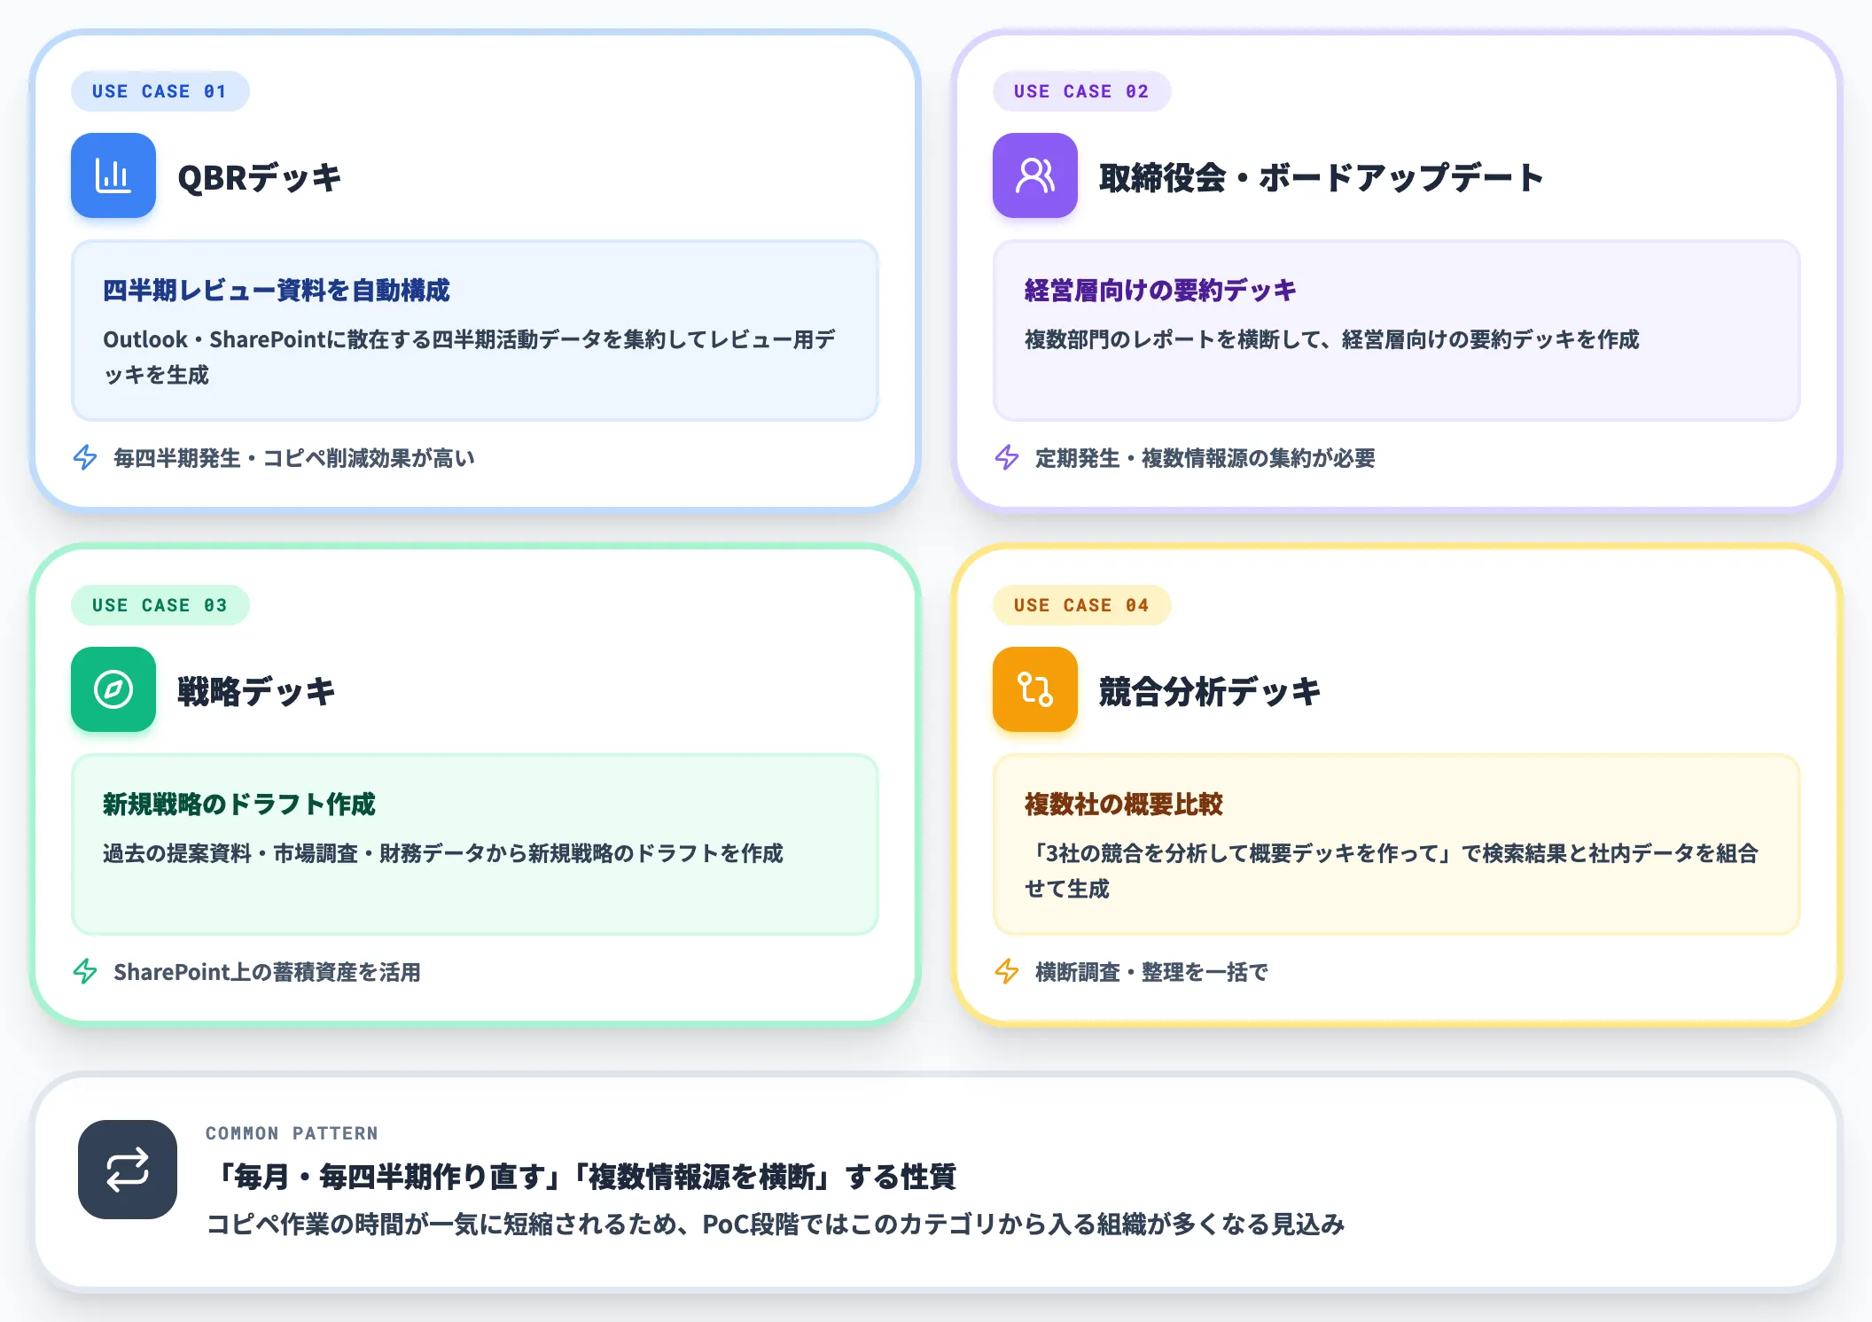Click the dark repeat arrows icon

coord(128,1170)
